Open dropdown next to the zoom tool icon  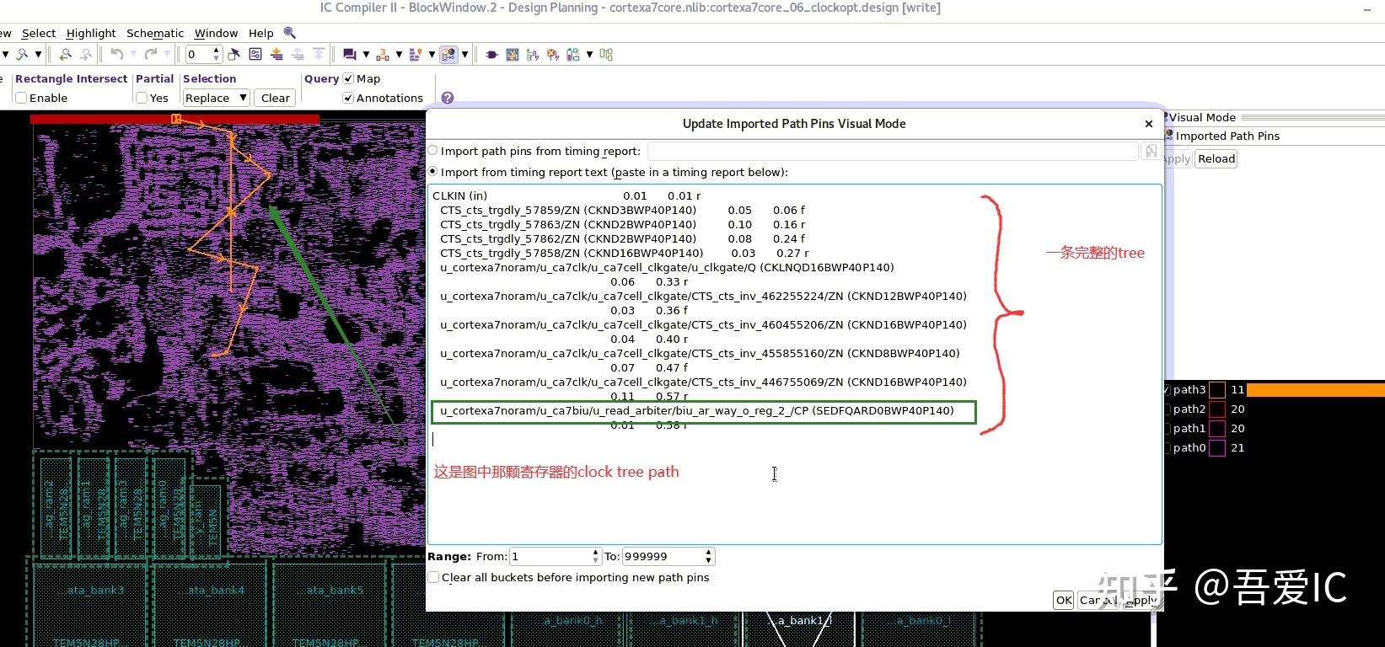38,54
